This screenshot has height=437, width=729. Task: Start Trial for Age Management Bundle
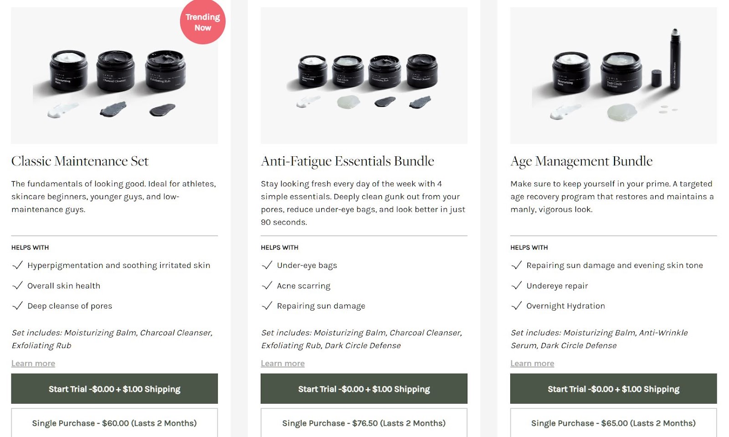pos(613,389)
